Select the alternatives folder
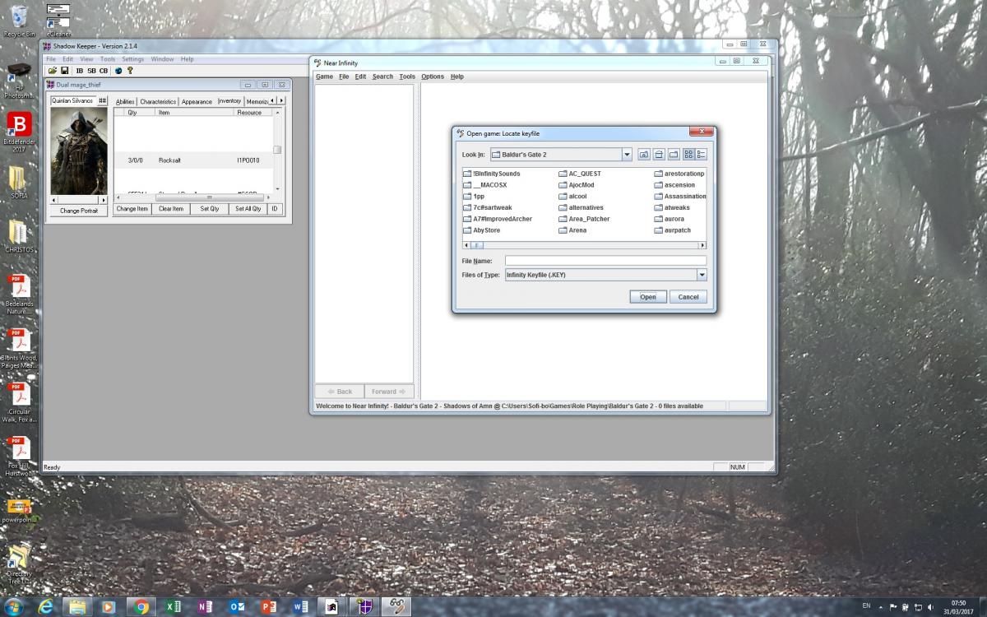This screenshot has width=987, height=617. tap(582, 208)
